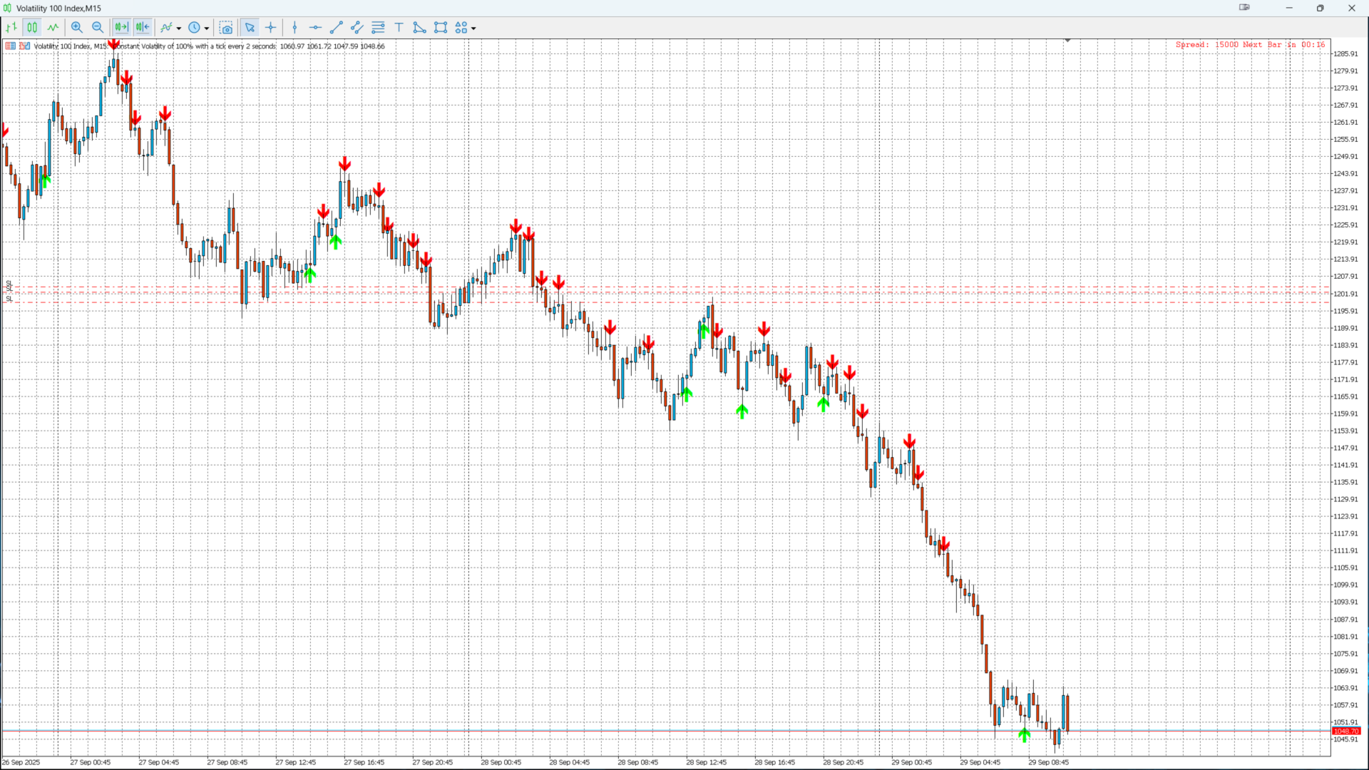
Task: Take a chart screenshot
Action: (226, 28)
